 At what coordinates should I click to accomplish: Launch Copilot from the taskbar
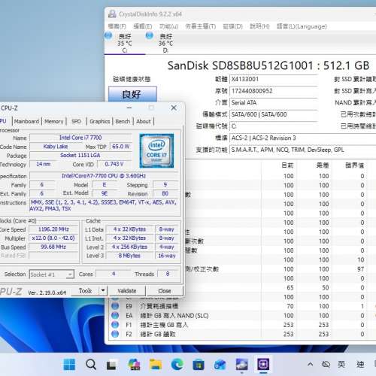click(134, 364)
